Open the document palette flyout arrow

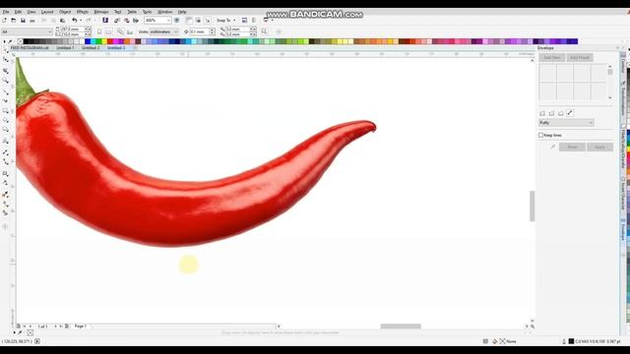click(x=15, y=332)
